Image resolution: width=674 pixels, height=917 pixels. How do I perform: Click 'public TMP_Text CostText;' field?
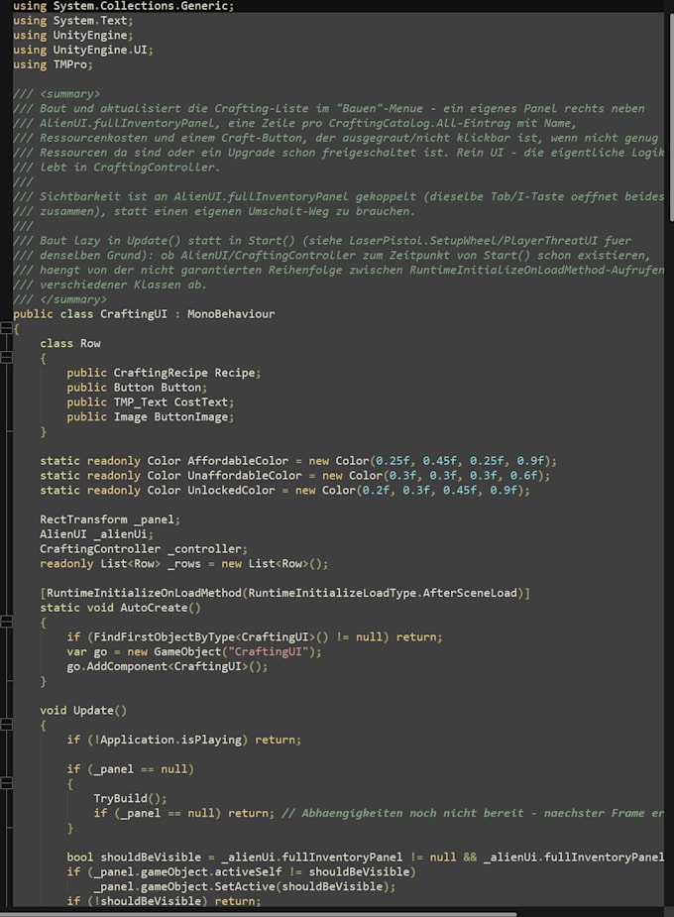pyautogui.click(x=151, y=401)
